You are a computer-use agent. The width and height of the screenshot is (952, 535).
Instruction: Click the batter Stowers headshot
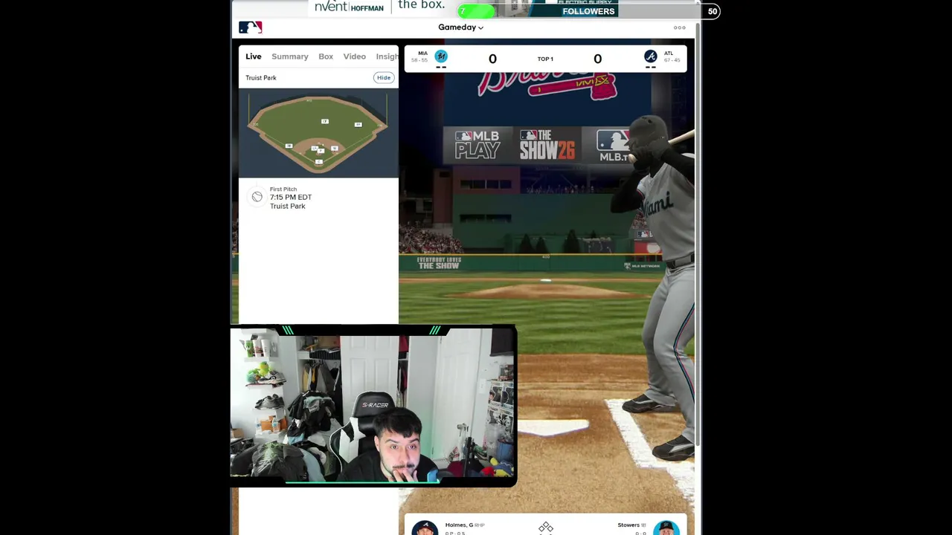click(666, 528)
